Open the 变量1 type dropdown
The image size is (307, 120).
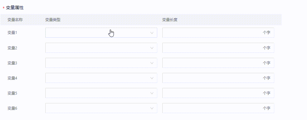[101, 33]
